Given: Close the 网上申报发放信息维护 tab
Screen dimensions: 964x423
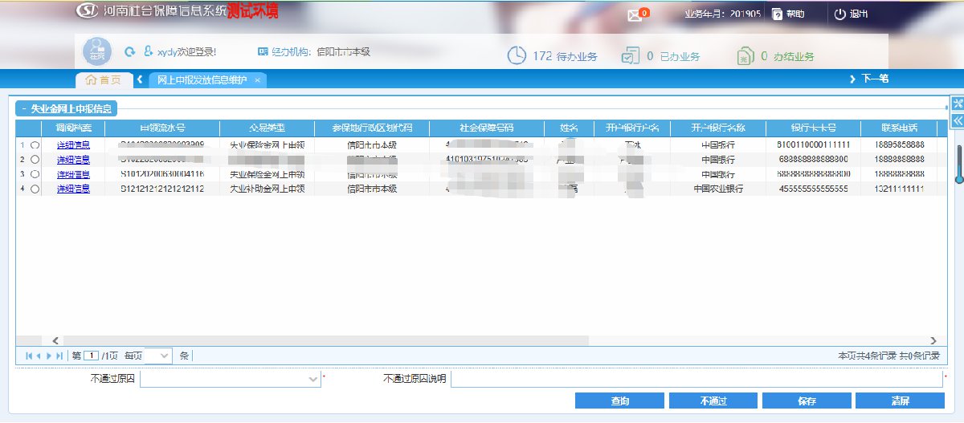Looking at the screenshot, I should (257, 80).
